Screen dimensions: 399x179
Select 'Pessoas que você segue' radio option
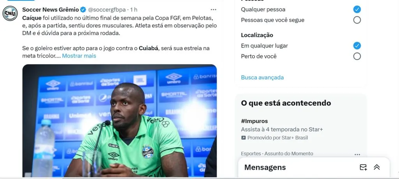click(357, 20)
